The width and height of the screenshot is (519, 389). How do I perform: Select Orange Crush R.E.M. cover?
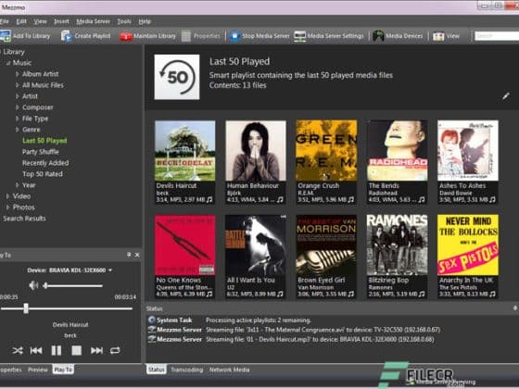[326, 150]
